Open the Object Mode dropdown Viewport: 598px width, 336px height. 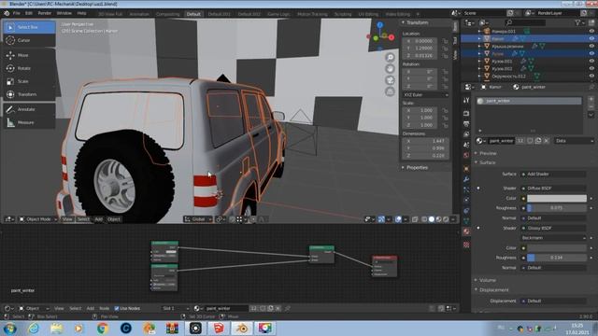(x=37, y=219)
